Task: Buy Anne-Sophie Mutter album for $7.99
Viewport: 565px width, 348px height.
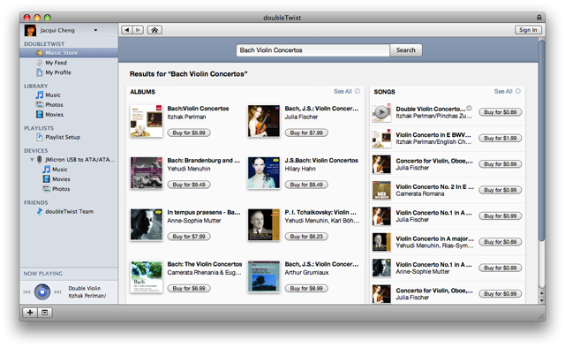Action: pyautogui.click(x=189, y=237)
